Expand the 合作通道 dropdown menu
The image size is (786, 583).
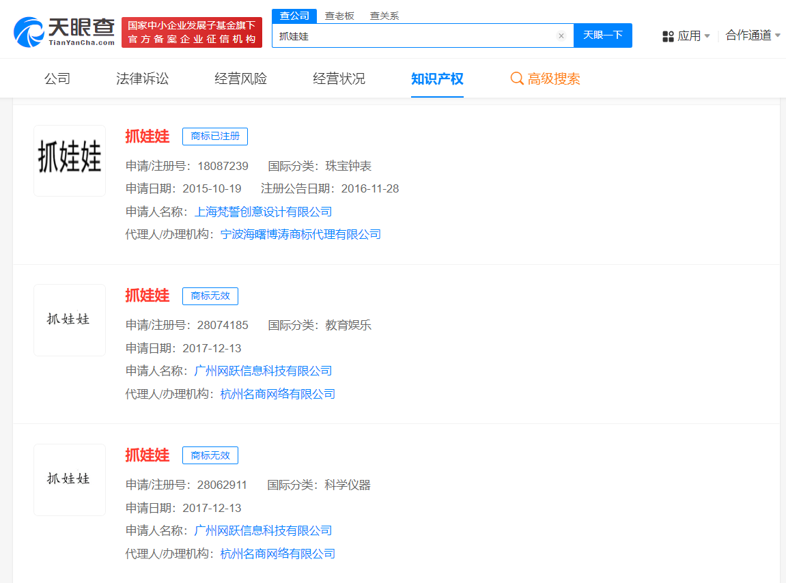(778, 35)
